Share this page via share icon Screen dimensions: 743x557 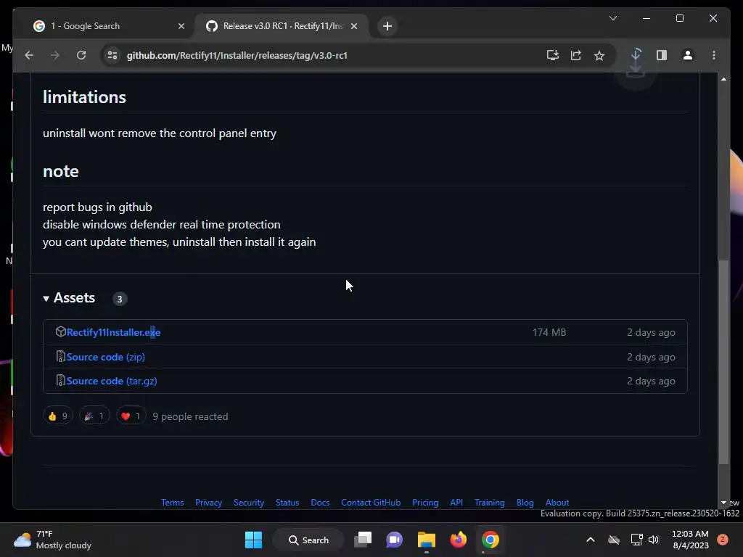pyautogui.click(x=575, y=55)
